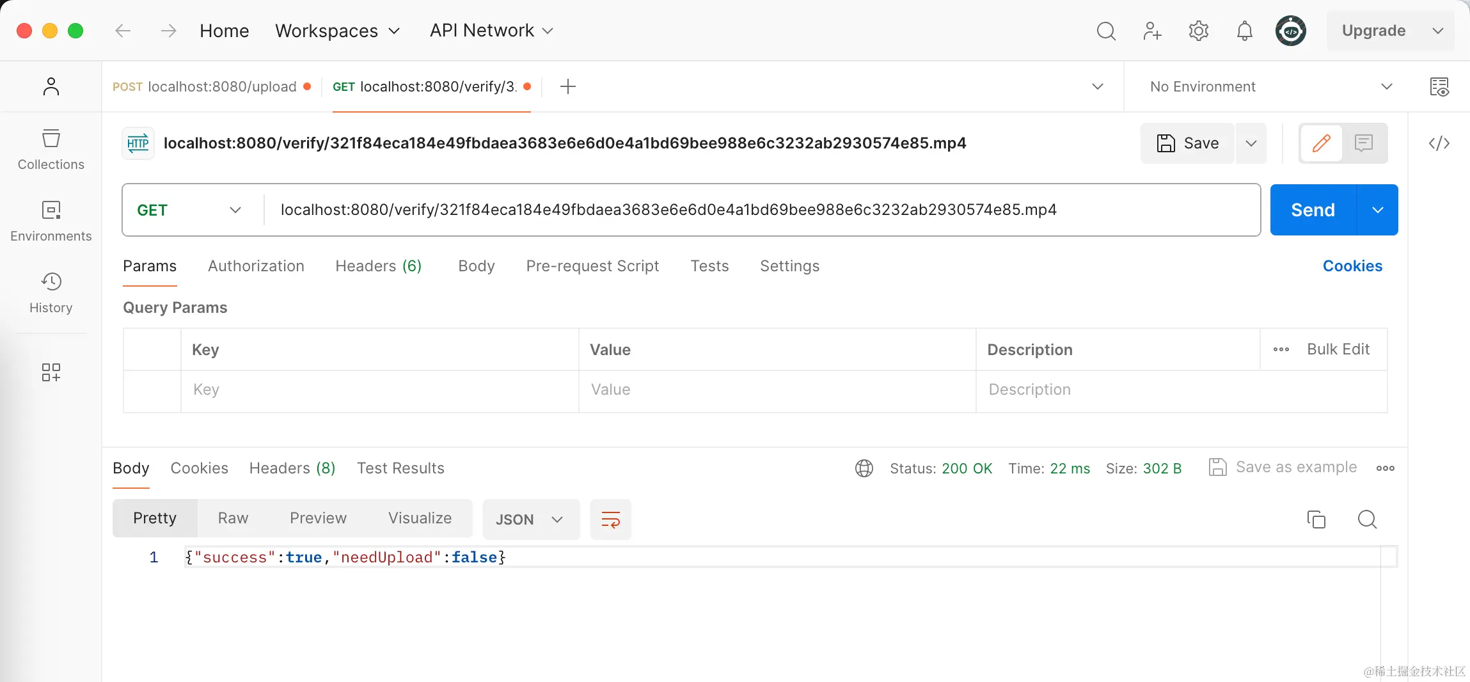Open the request Body tab
The width and height of the screenshot is (1470, 682).
477,266
